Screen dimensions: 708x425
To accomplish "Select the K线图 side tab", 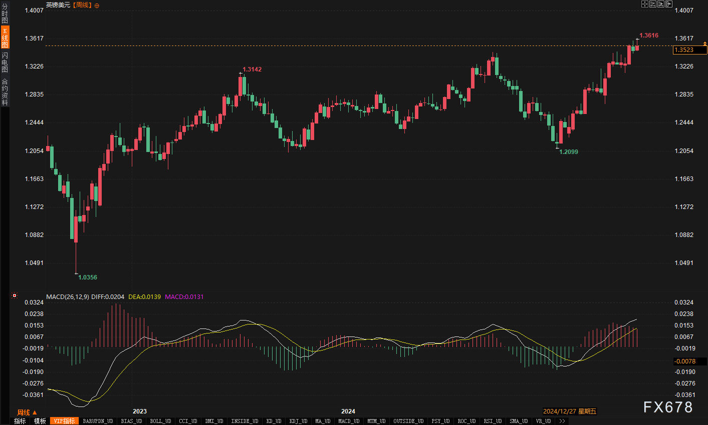I will (5, 37).
